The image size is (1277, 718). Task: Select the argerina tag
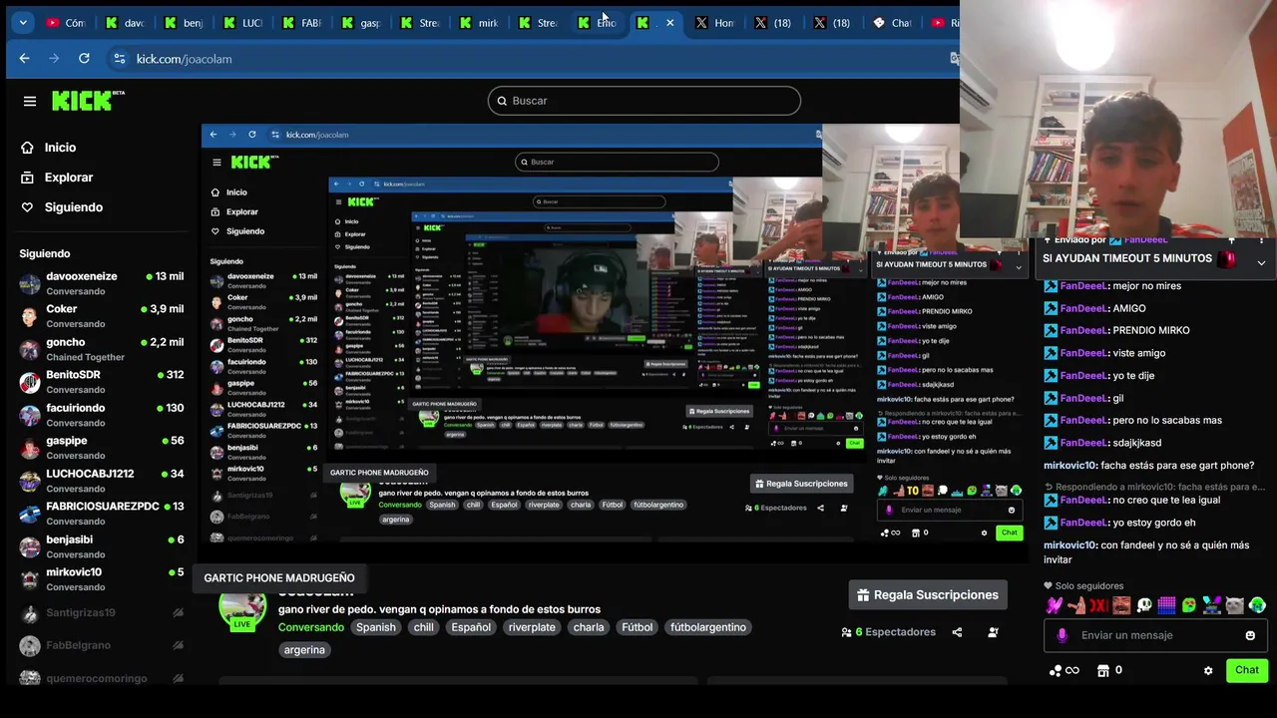[304, 650]
